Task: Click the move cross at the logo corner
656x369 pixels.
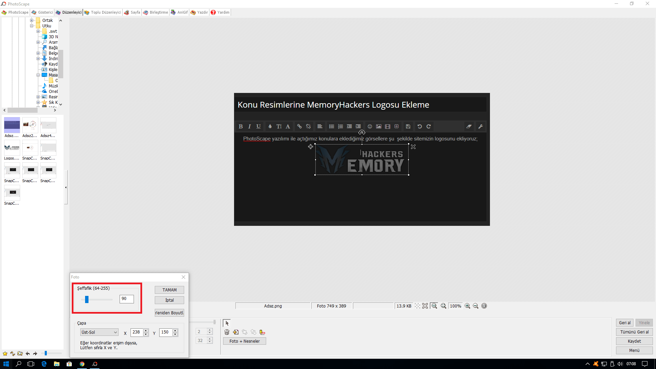Action: (310, 147)
